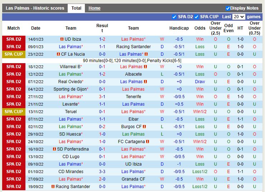
Task: Click the 1-2 result for 14/01/23
Action: (102, 39)
